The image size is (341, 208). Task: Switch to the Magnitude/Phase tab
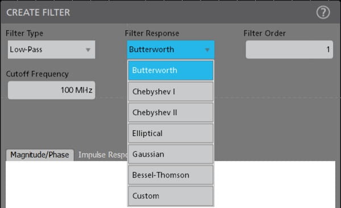pyautogui.click(x=40, y=155)
